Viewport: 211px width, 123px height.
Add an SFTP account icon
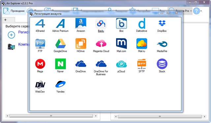pos(142,64)
